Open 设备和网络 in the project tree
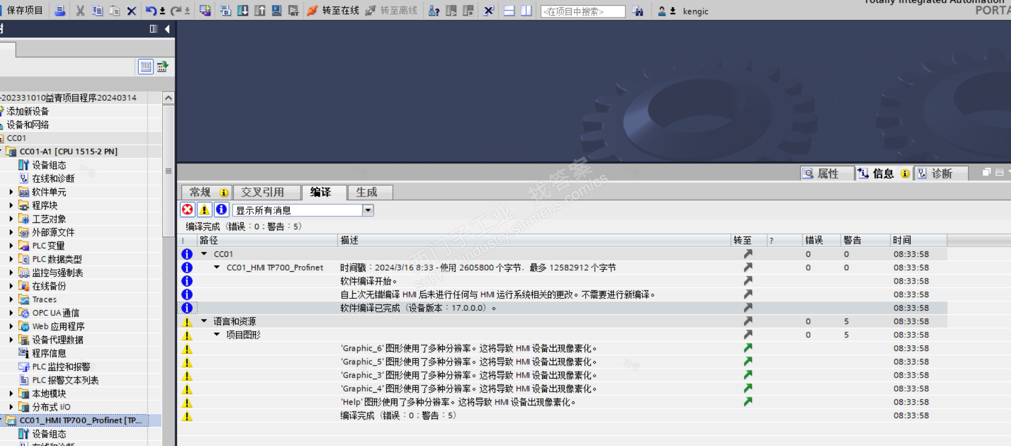 click(28, 125)
